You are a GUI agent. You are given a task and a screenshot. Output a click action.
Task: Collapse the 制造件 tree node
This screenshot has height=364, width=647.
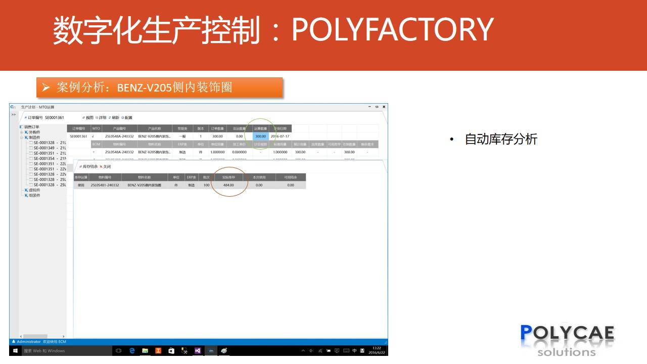(x=21, y=138)
